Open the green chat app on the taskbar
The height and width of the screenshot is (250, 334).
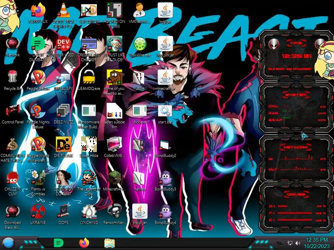click(58, 243)
